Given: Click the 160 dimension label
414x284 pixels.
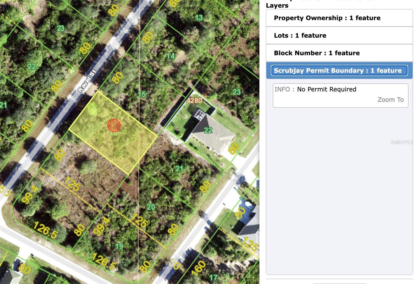Looking at the screenshot, I should 199,268.
